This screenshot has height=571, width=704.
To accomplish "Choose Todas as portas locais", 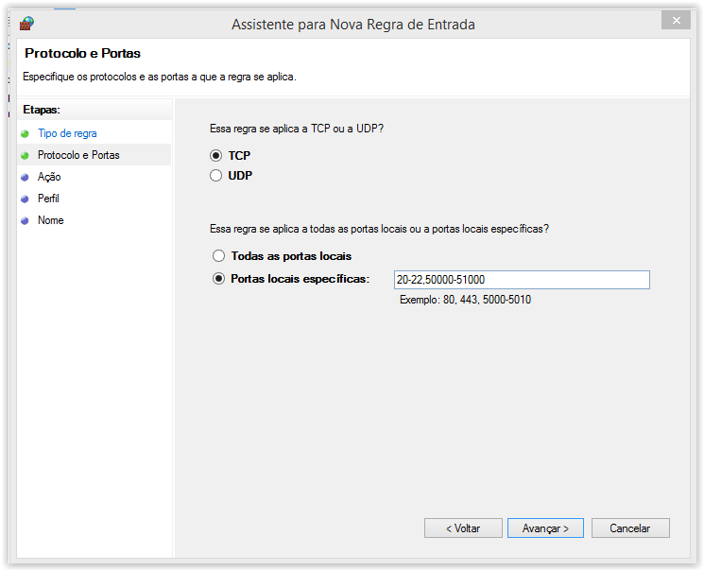I will [x=219, y=256].
